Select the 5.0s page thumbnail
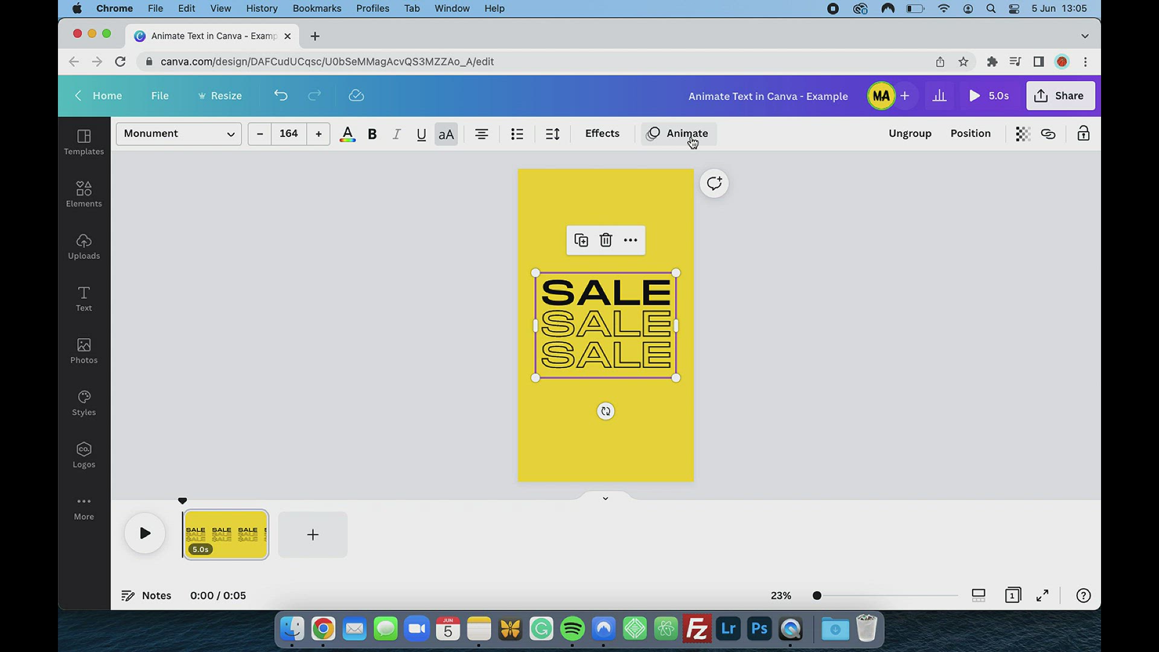 tap(226, 534)
